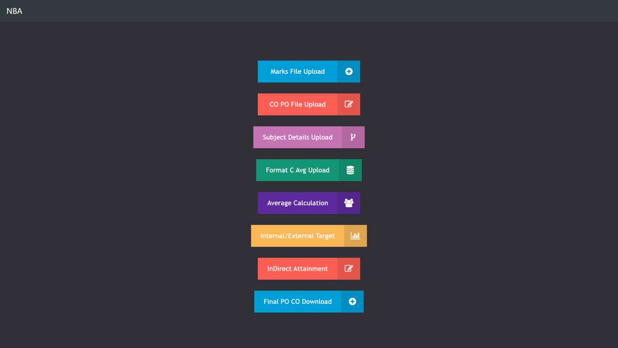Open the Marks File Upload page
Image resolution: width=618 pixels, height=348 pixels.
(297, 72)
